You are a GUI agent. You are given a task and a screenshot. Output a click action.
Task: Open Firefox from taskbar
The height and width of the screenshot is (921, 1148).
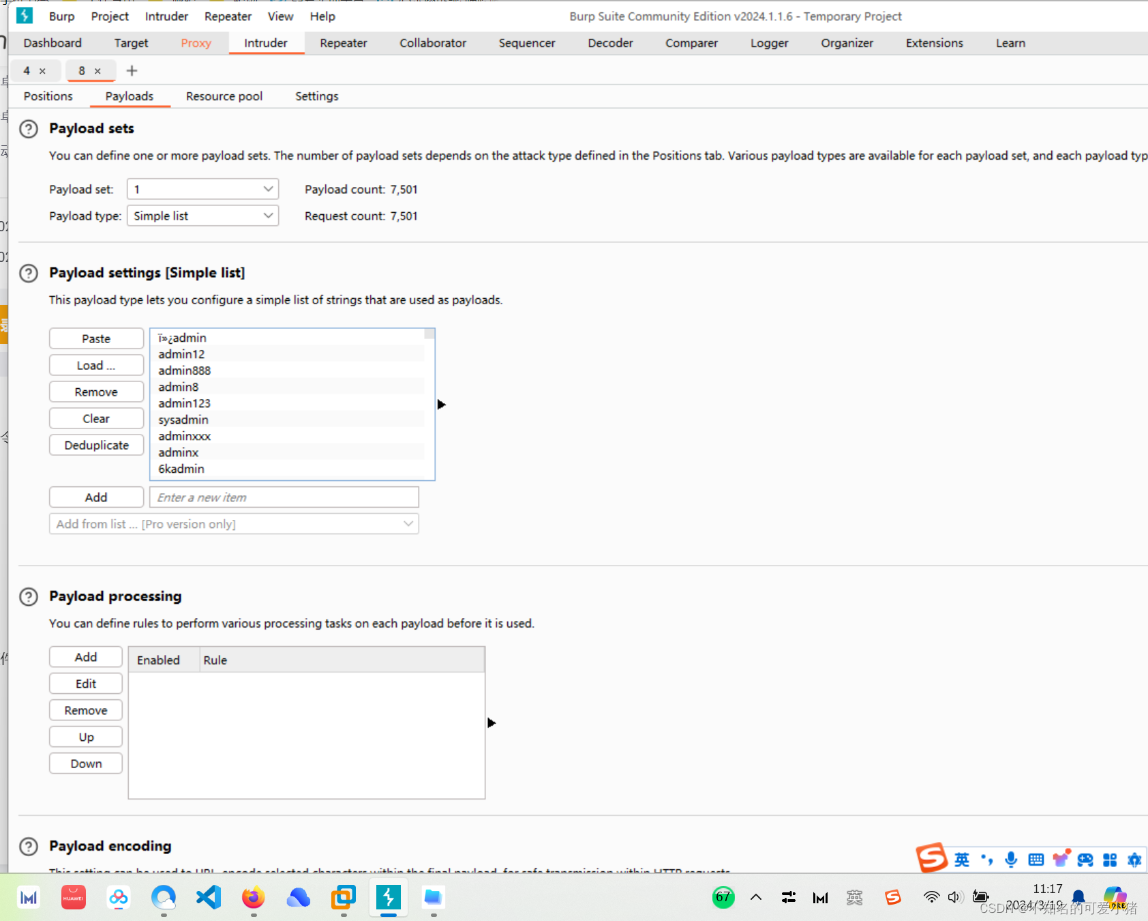(x=254, y=897)
